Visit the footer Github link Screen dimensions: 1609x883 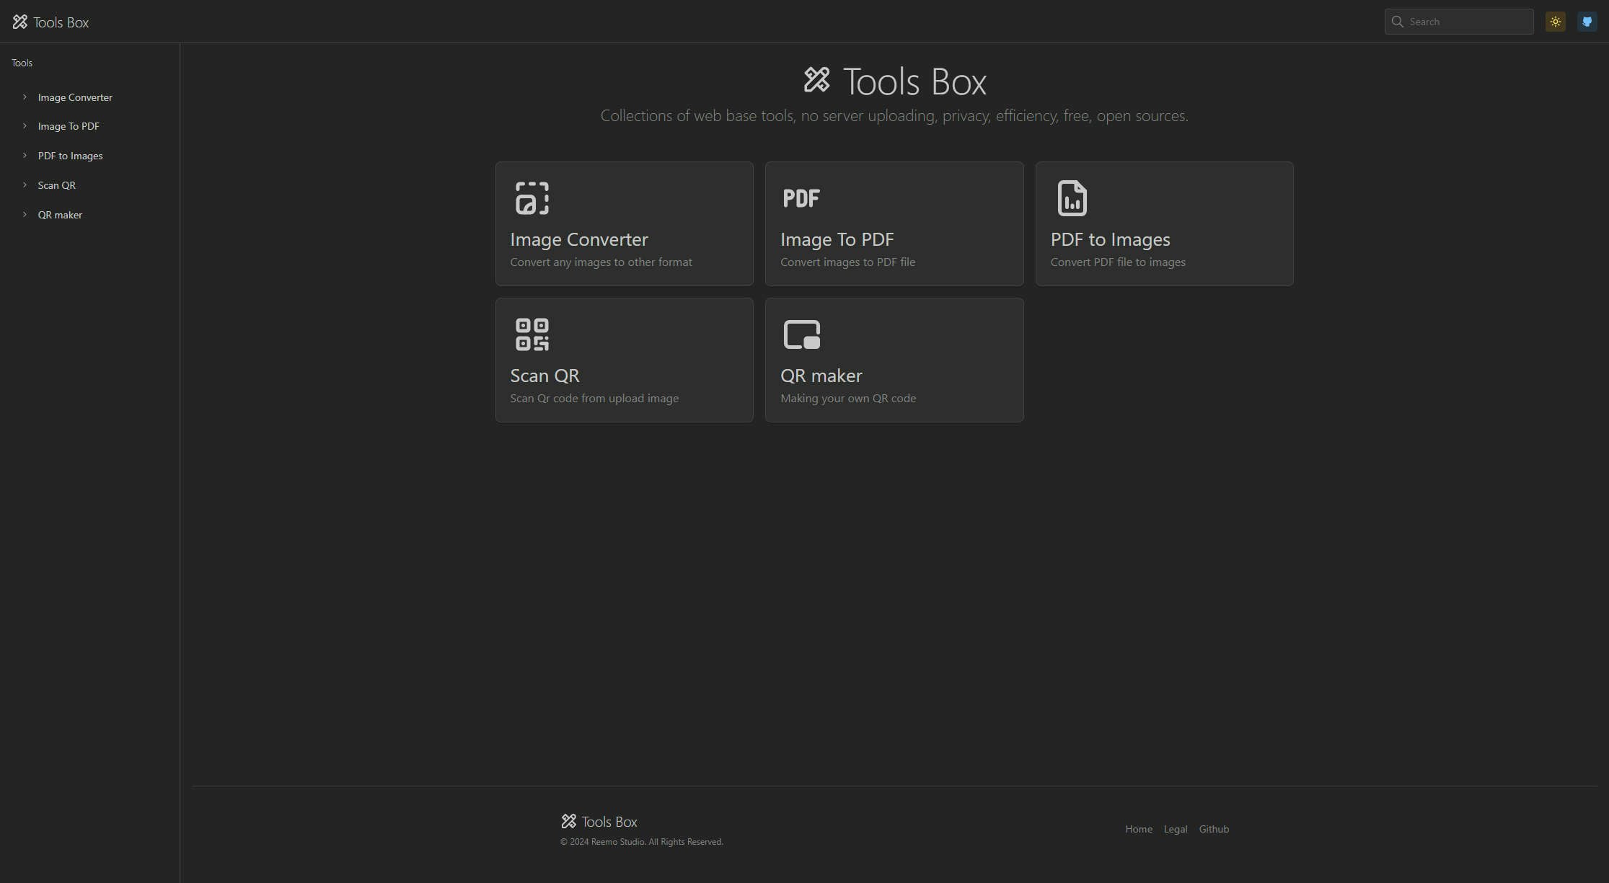[x=1214, y=829]
